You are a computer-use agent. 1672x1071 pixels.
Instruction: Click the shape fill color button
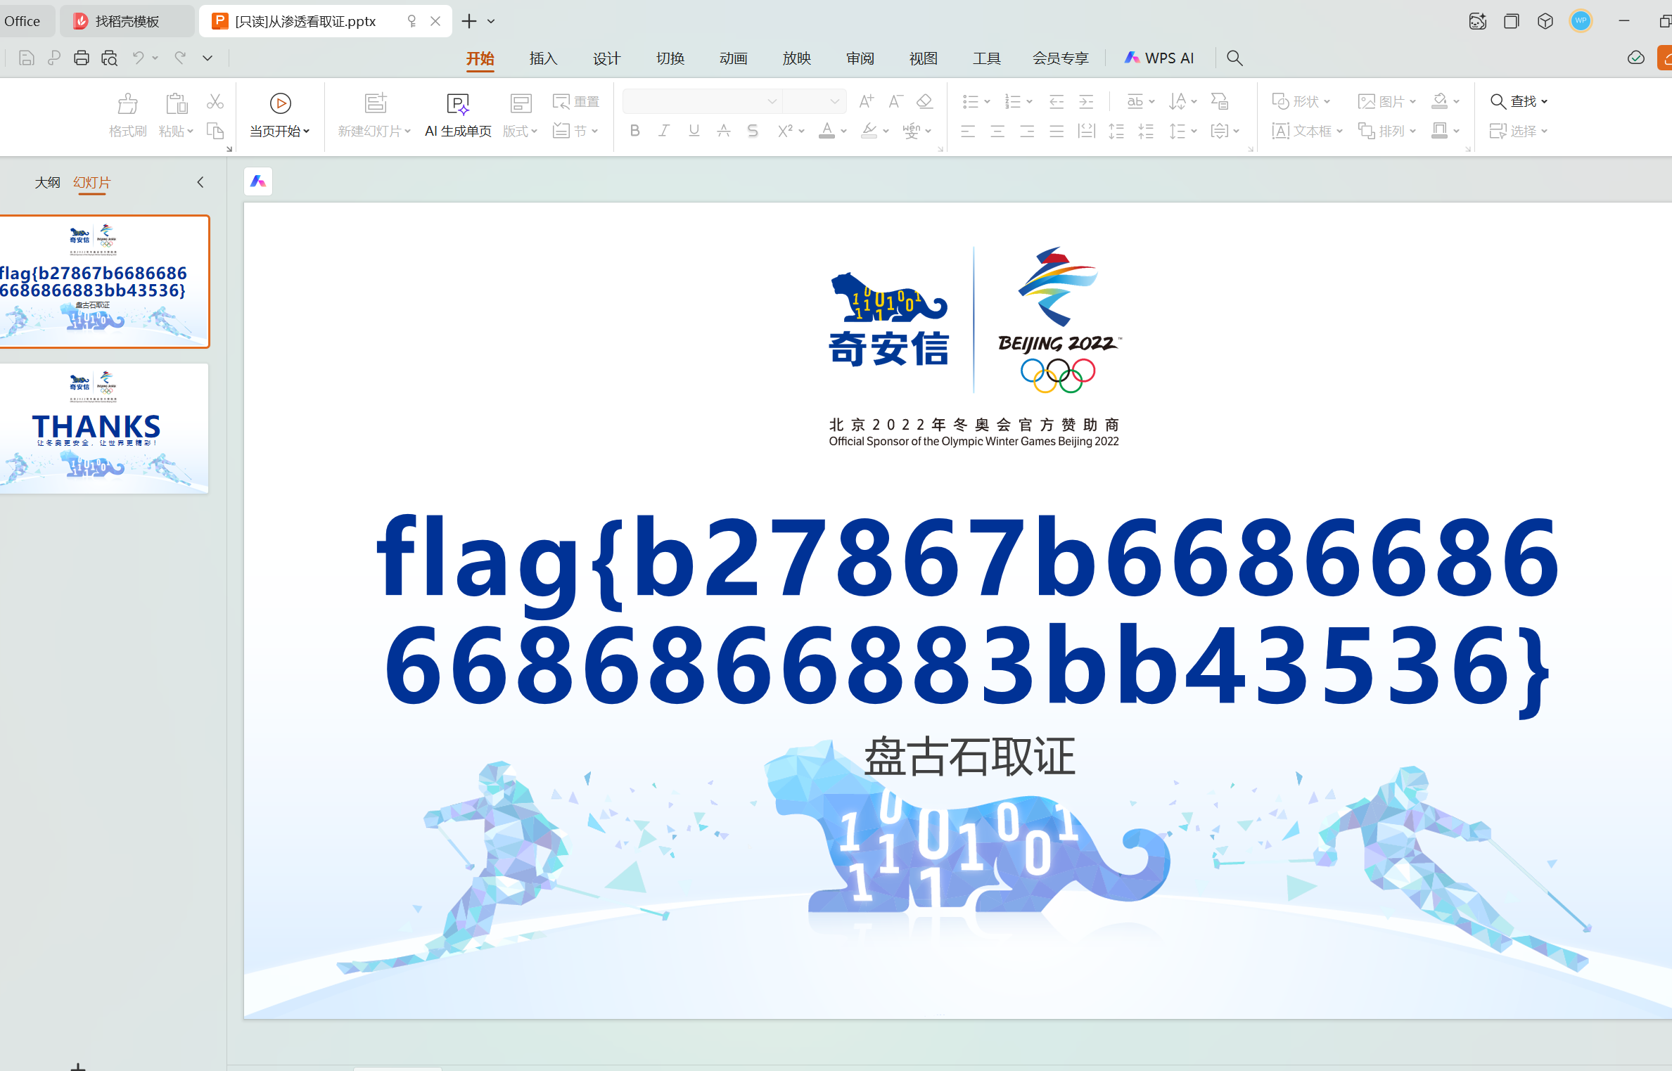click(1440, 102)
